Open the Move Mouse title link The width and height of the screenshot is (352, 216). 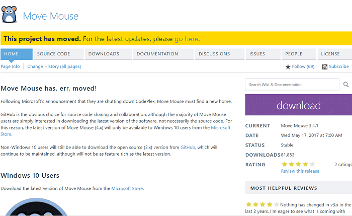coord(51,16)
